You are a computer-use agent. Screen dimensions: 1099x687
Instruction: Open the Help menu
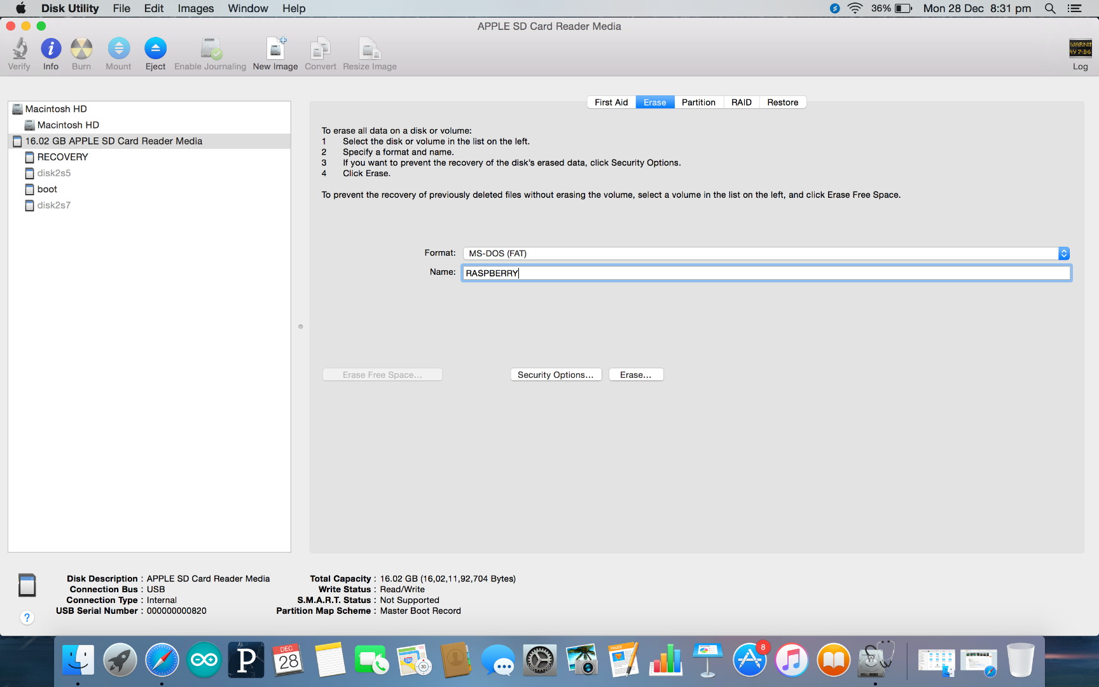click(x=294, y=8)
